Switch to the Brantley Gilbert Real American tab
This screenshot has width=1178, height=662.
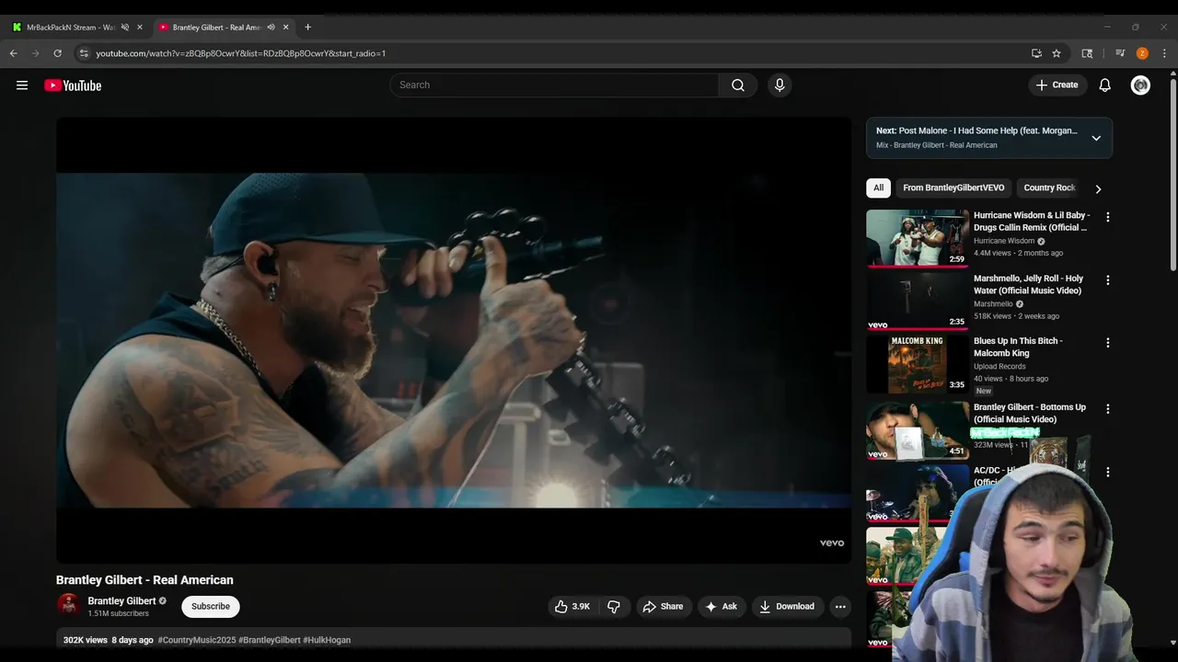(217, 28)
